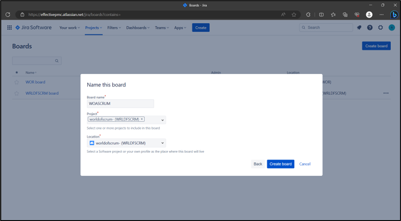Open the Jira user profile avatar
Image resolution: width=401 pixels, height=221 pixels.
(x=391, y=28)
